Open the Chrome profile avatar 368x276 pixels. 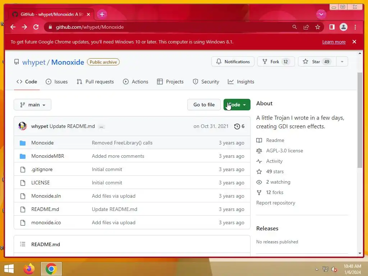[343, 27]
